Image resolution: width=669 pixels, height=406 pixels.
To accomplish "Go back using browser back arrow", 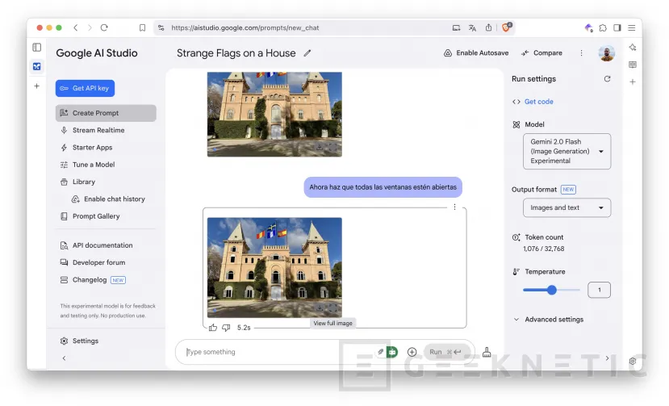I will [x=76, y=27].
